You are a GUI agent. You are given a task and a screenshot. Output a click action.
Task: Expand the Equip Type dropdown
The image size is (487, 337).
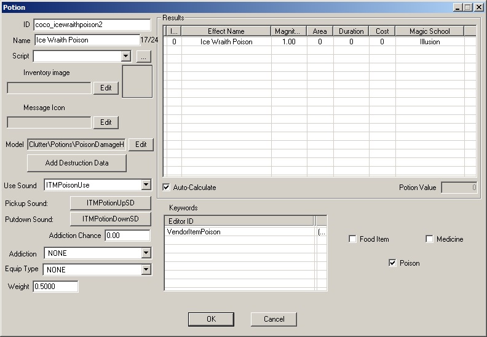pos(146,270)
